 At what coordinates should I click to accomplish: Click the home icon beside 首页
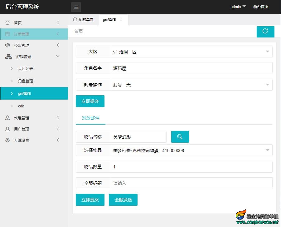pyautogui.click(x=7, y=23)
